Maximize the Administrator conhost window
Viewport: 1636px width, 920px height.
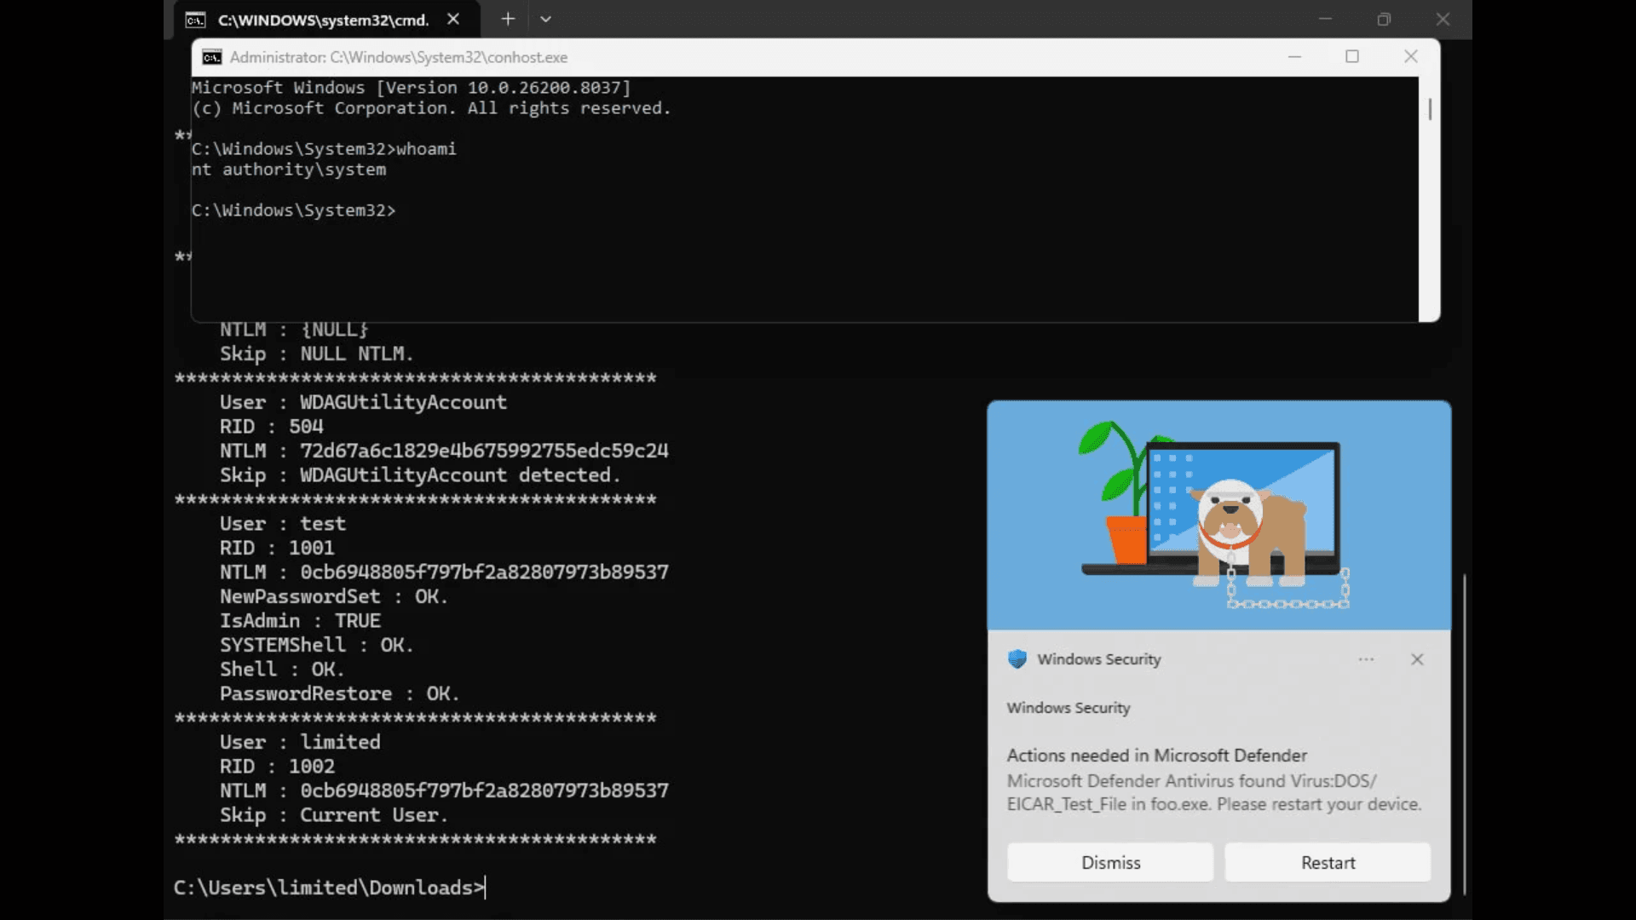(x=1352, y=57)
